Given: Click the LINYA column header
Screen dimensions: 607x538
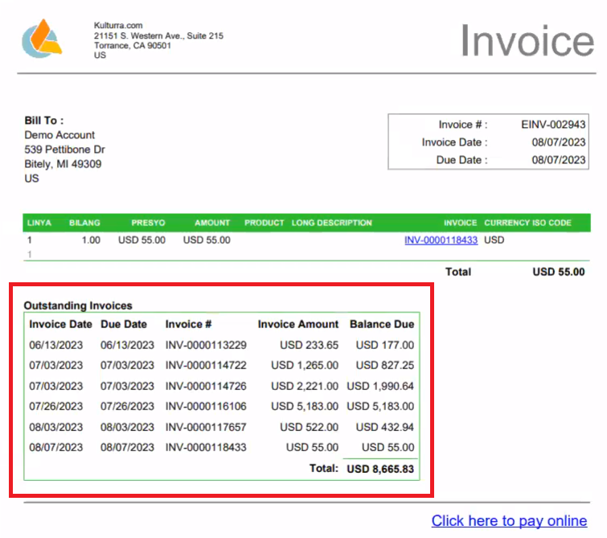Looking at the screenshot, I should pos(40,223).
